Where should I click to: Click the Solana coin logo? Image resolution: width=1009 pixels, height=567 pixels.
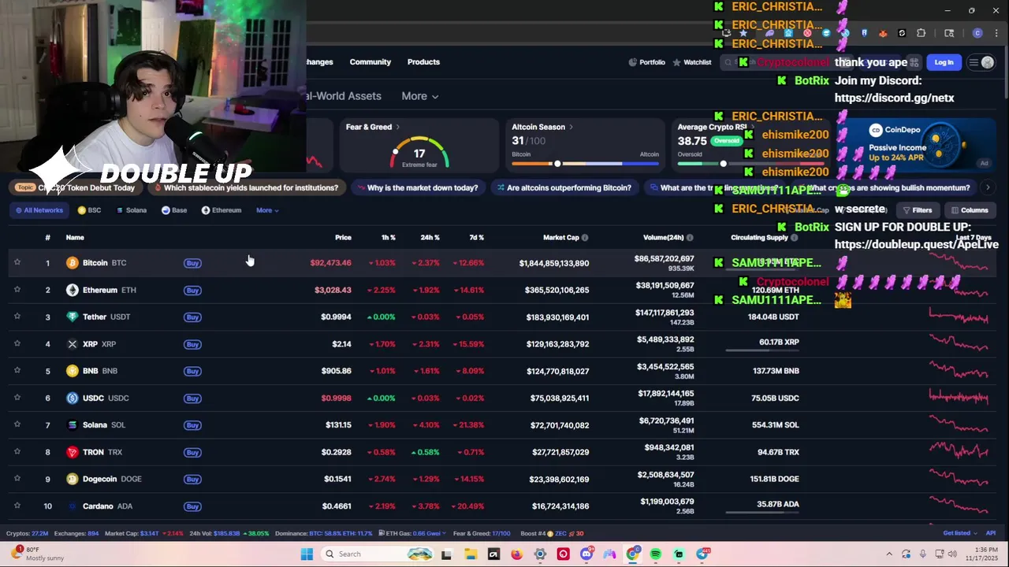pos(73,424)
